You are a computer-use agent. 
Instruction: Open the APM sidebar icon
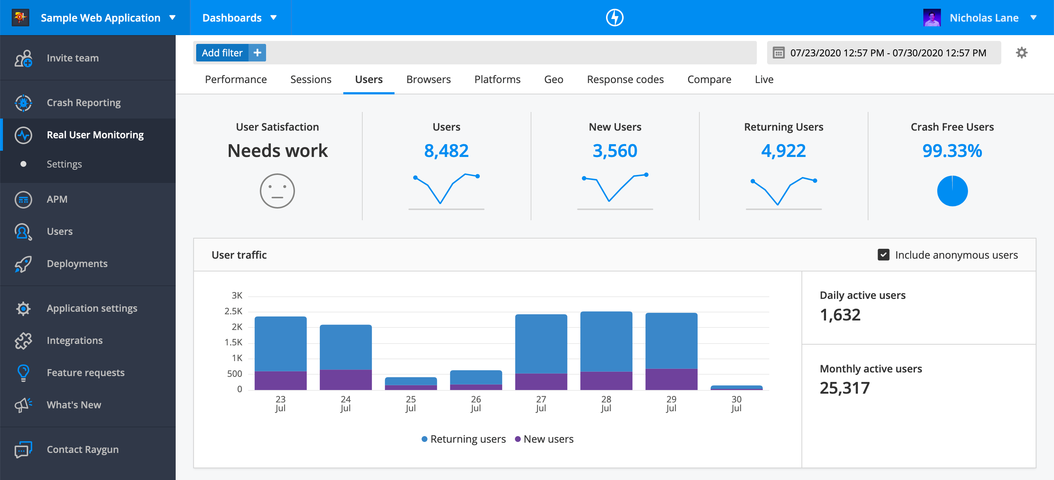(23, 199)
